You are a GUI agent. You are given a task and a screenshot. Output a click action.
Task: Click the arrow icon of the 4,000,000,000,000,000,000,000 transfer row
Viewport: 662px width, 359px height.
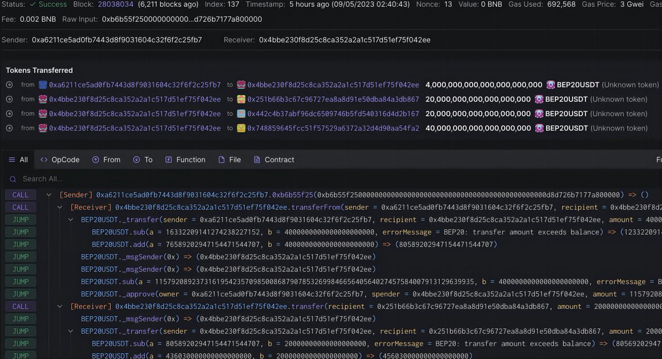tap(9, 85)
